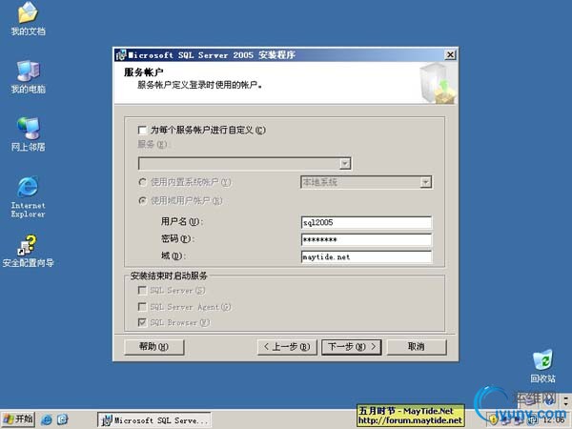Click the SQL Server setup title bar icon

click(x=121, y=55)
